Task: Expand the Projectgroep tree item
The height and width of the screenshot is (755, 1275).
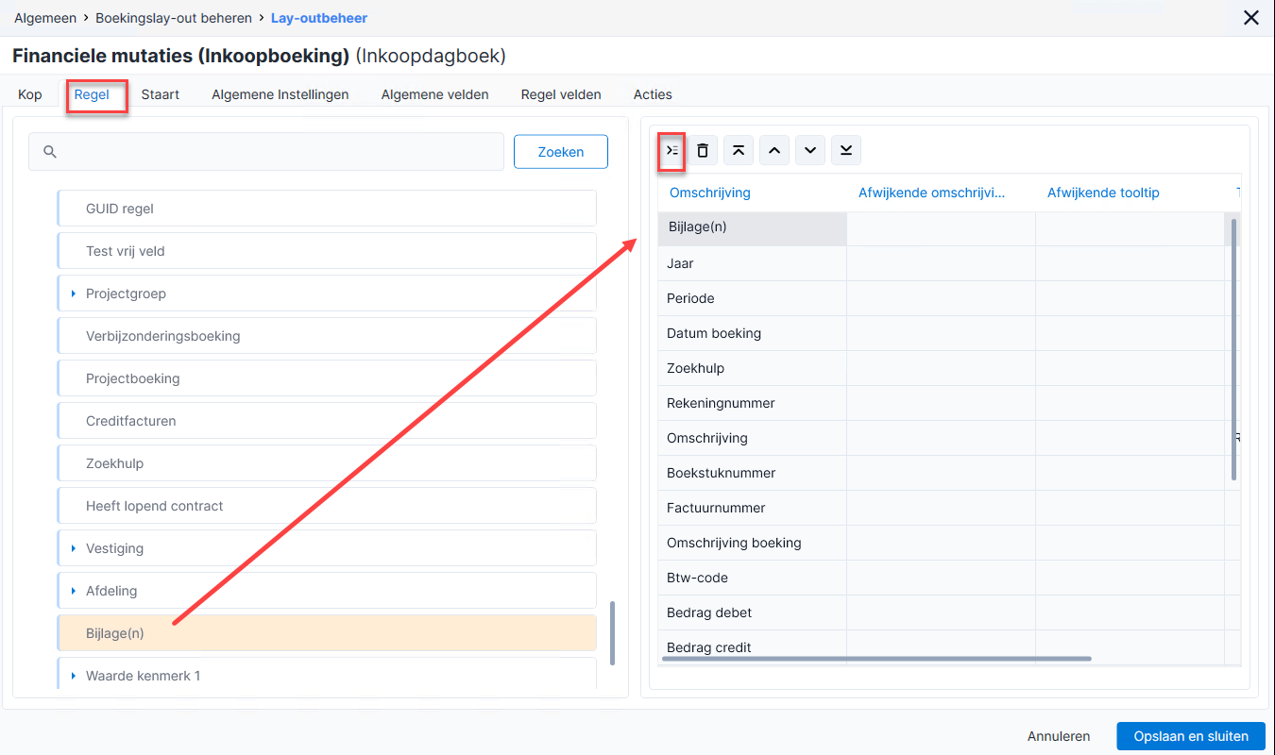Action: [x=74, y=294]
